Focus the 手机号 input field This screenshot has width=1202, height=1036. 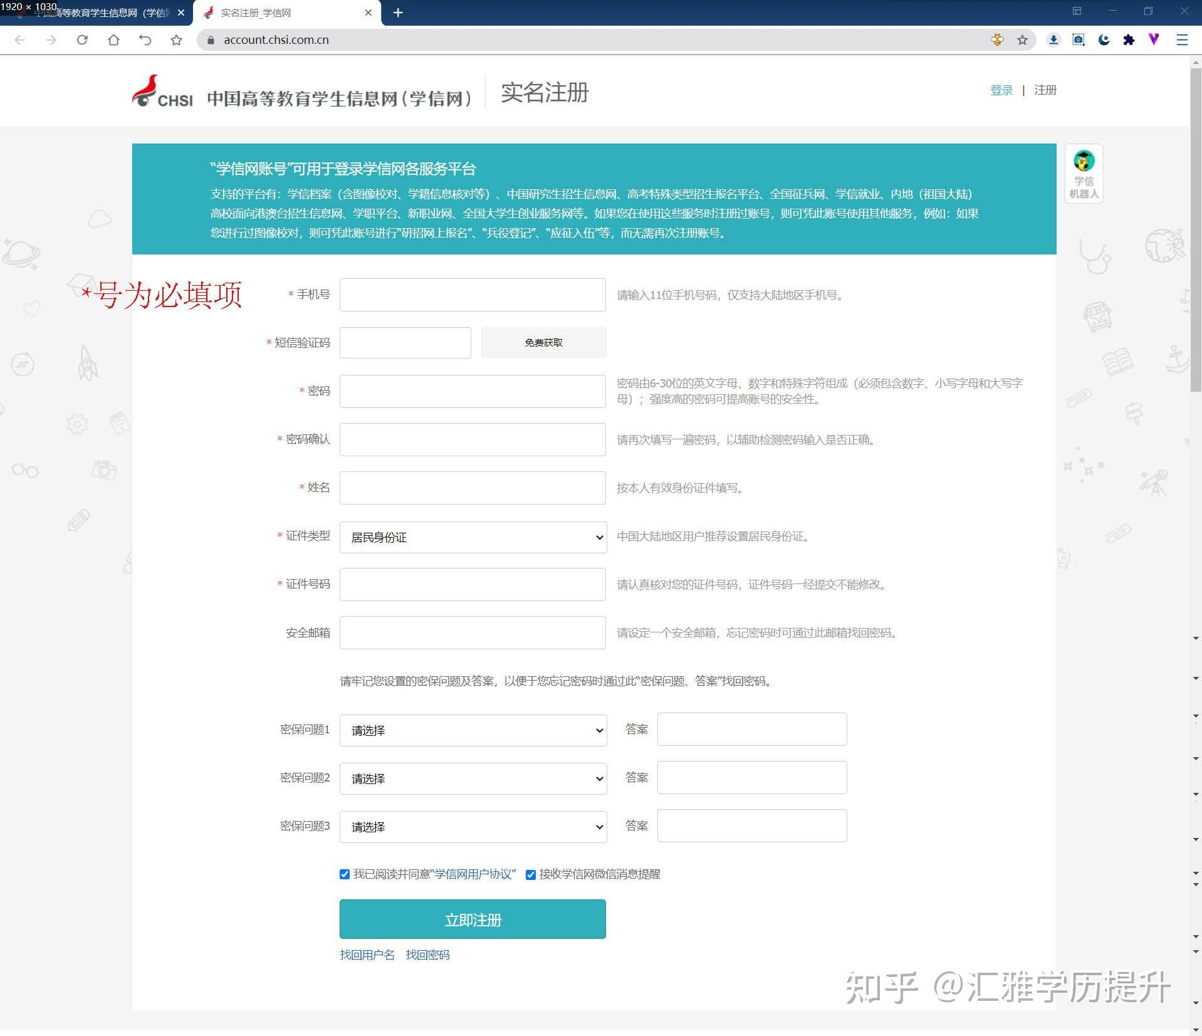tap(473, 295)
